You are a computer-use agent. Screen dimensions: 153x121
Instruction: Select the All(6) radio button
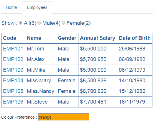click(x=21, y=23)
